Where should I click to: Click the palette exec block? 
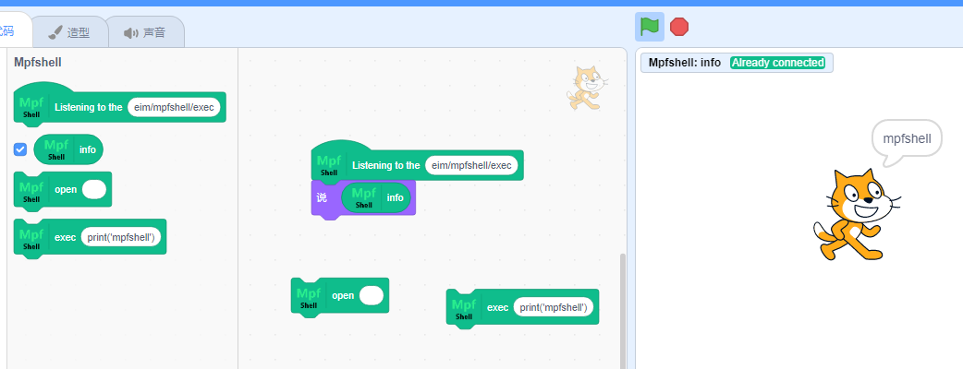click(90, 238)
